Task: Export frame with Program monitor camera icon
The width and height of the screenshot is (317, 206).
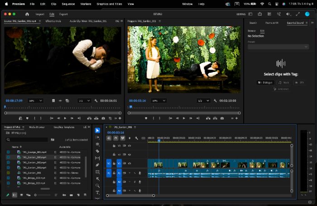Action: 222,118
